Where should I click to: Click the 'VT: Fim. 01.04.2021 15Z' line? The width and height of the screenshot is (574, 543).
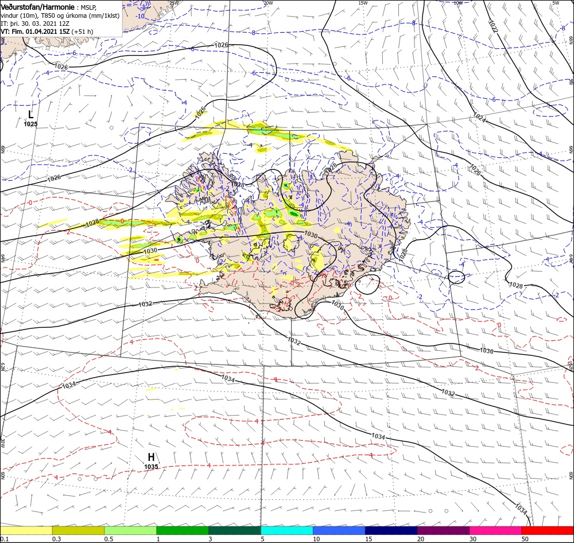point(35,32)
